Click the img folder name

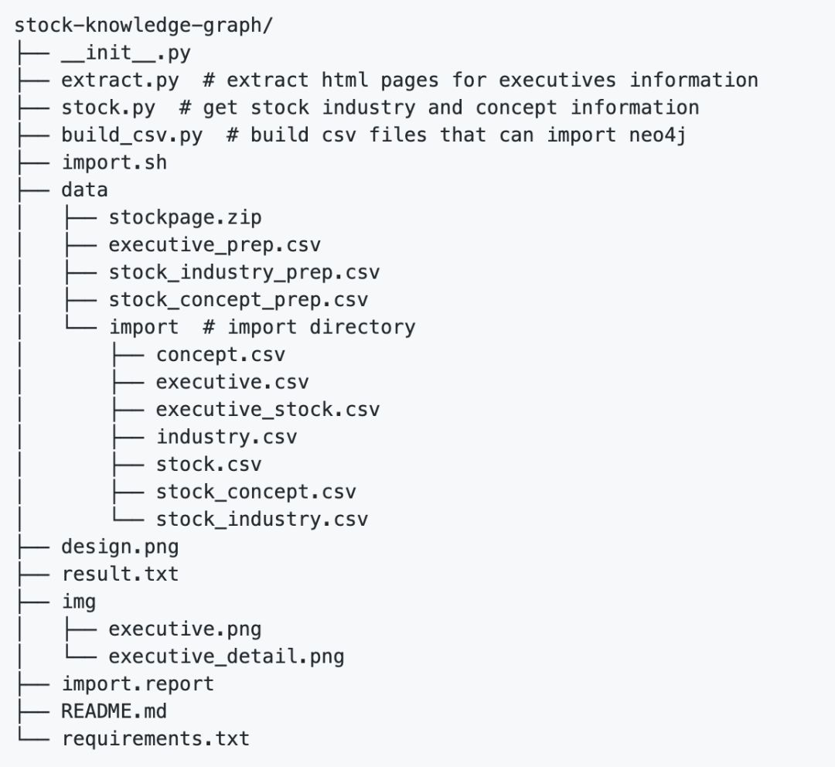click(x=79, y=602)
